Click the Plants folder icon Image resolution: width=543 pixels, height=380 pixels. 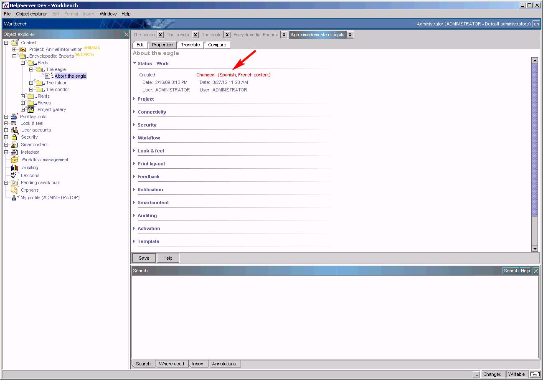point(31,96)
